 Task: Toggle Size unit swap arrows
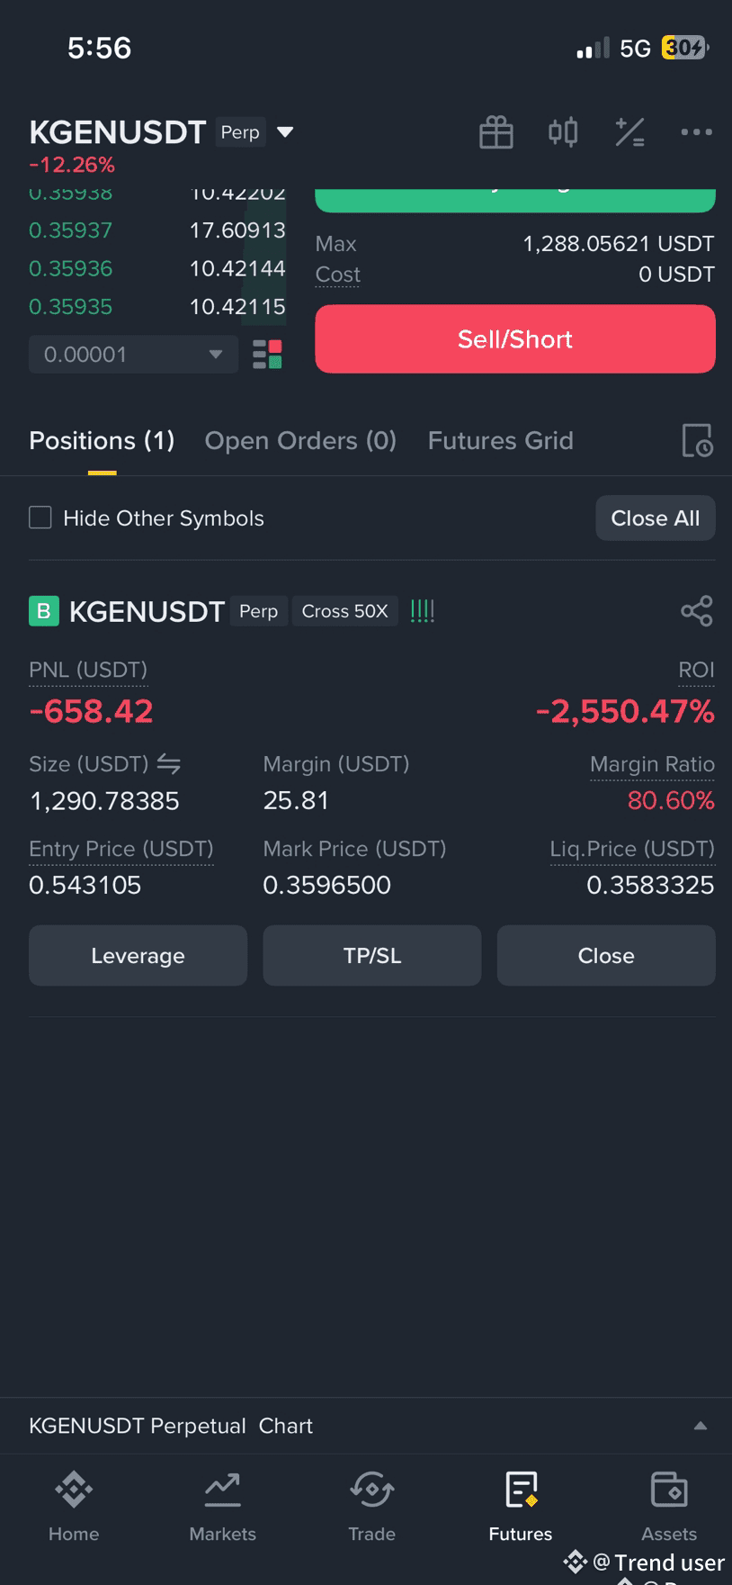pos(168,764)
